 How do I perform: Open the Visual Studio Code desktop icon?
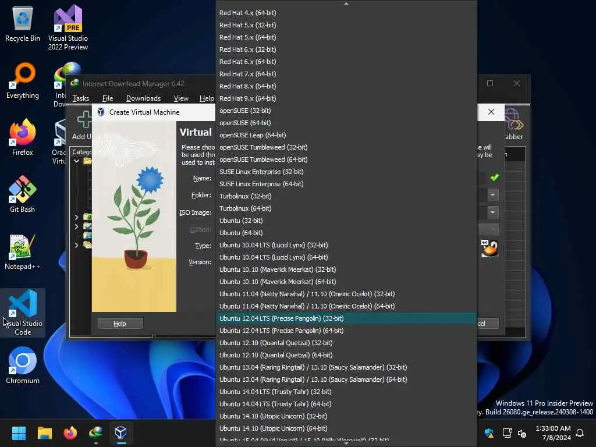23,313
